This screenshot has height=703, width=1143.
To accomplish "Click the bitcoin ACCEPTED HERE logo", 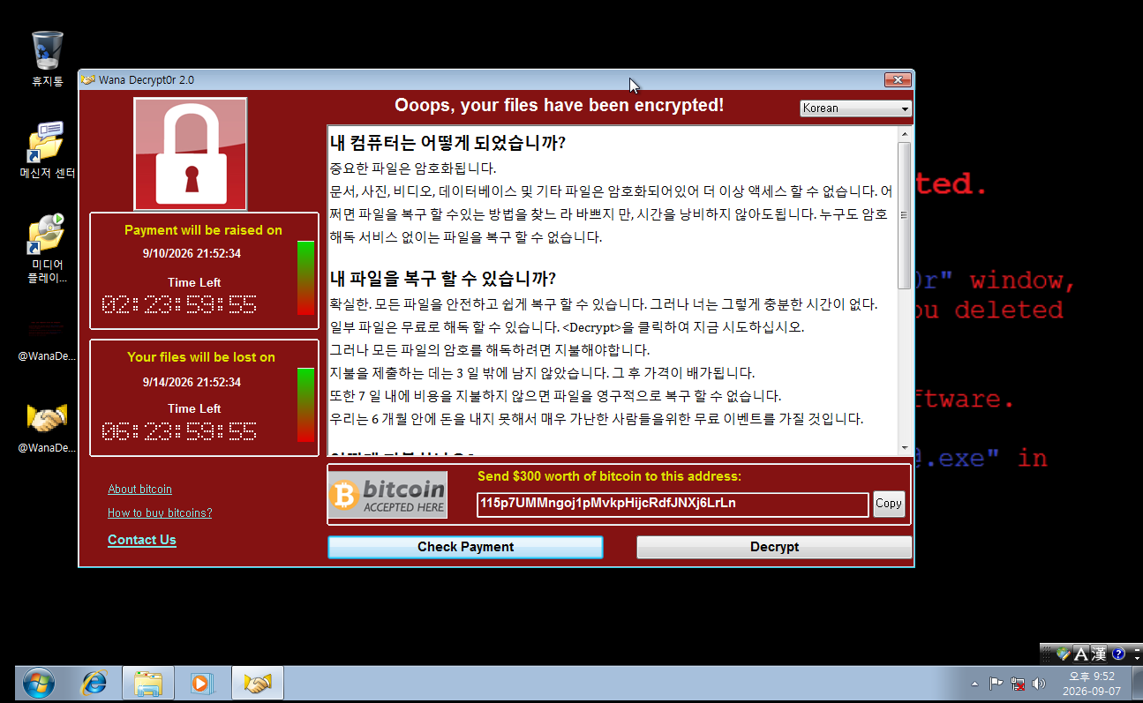I will point(387,495).
